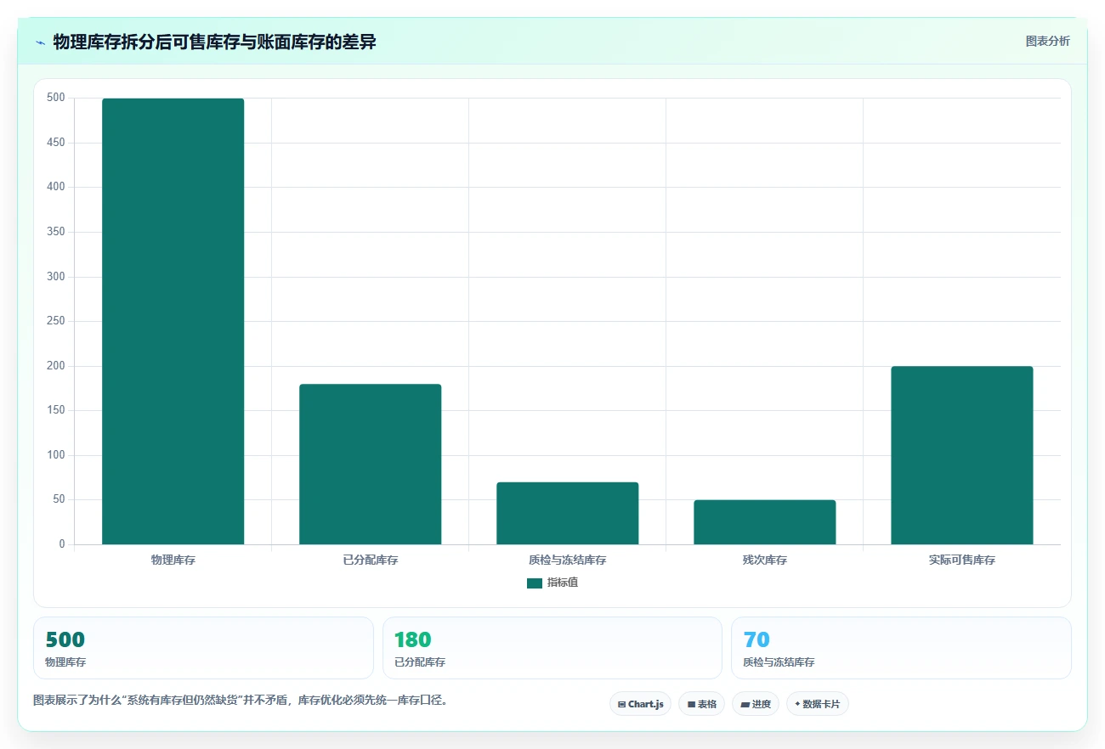1105x749 pixels.
Task: Click the 质检与冻结库存 caption under 70
Action: point(779,662)
